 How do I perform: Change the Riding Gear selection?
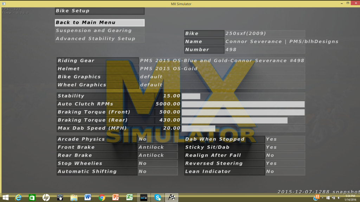222,61
